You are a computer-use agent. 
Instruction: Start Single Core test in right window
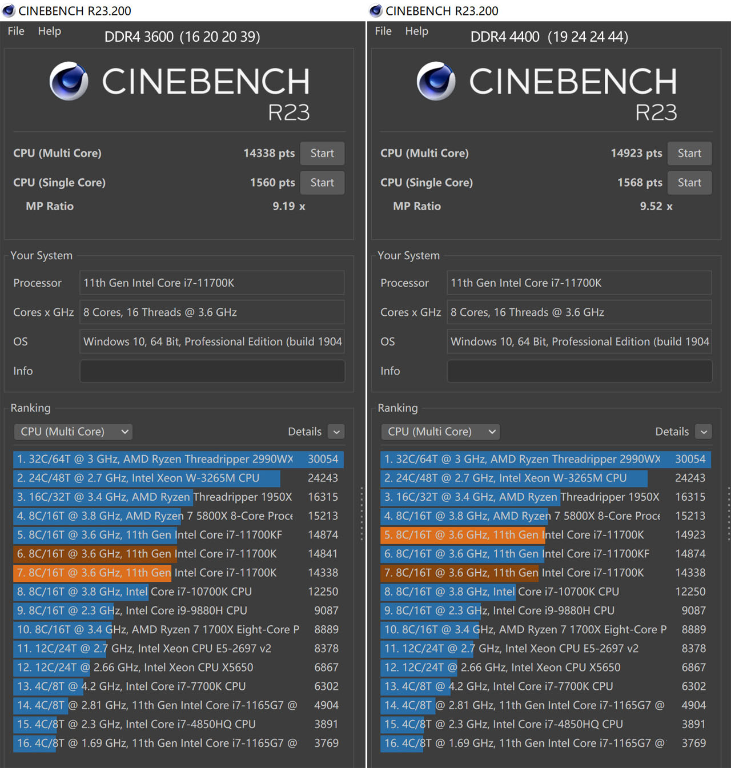[689, 183]
